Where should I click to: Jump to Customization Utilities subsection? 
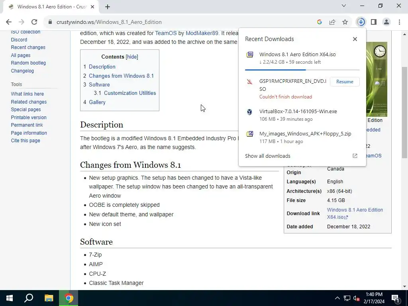130,93
